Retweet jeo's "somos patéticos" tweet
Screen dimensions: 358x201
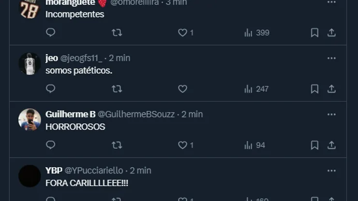pyautogui.click(x=117, y=89)
